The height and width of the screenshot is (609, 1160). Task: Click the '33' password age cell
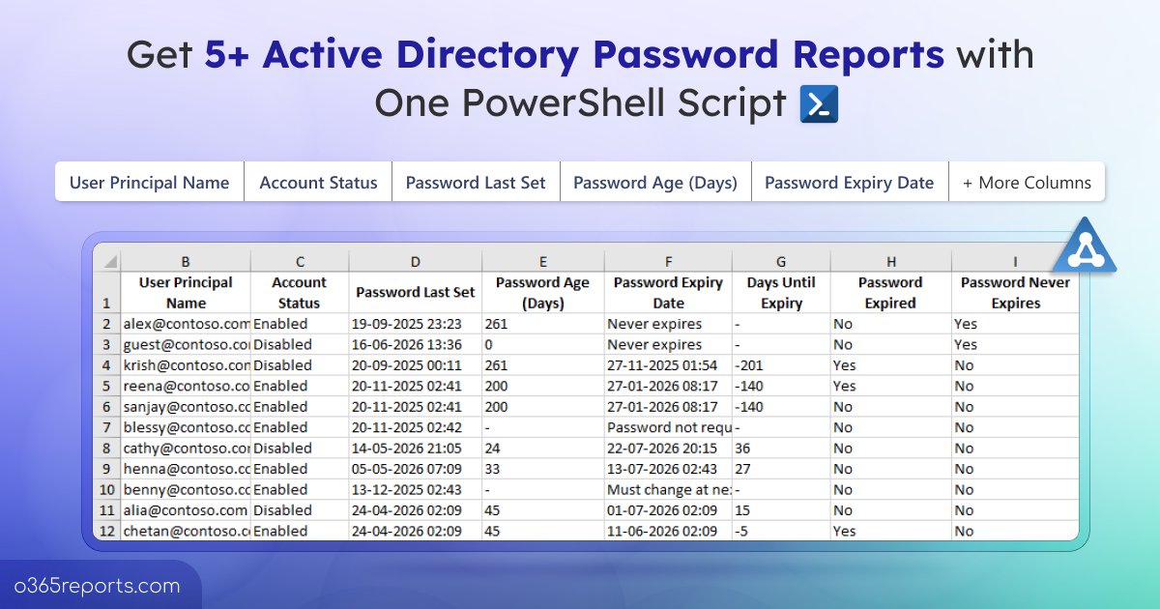pos(543,469)
